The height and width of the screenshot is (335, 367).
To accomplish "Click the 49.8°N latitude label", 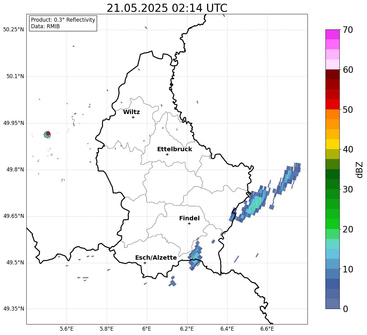I will (15, 170).
